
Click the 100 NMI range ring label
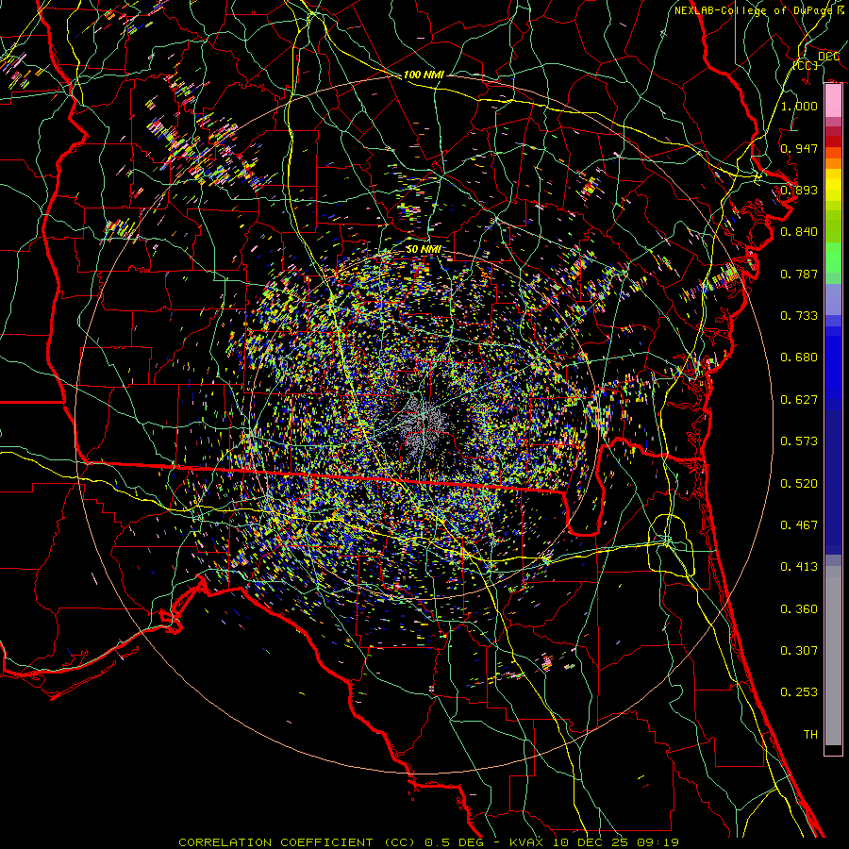424,75
